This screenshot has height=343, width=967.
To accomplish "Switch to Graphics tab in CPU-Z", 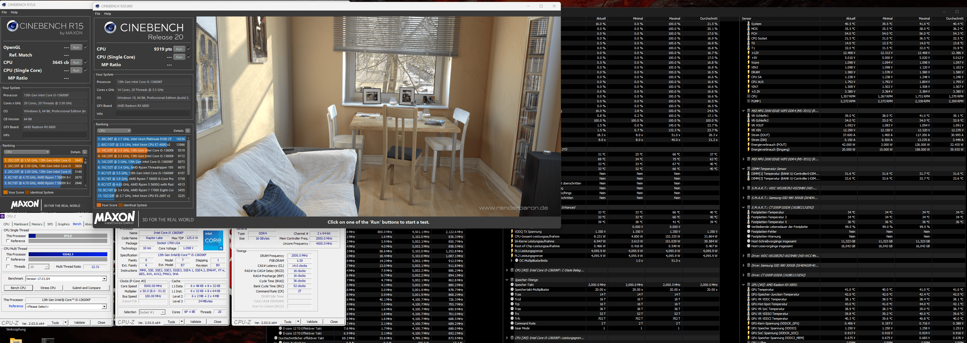I will click(63, 224).
